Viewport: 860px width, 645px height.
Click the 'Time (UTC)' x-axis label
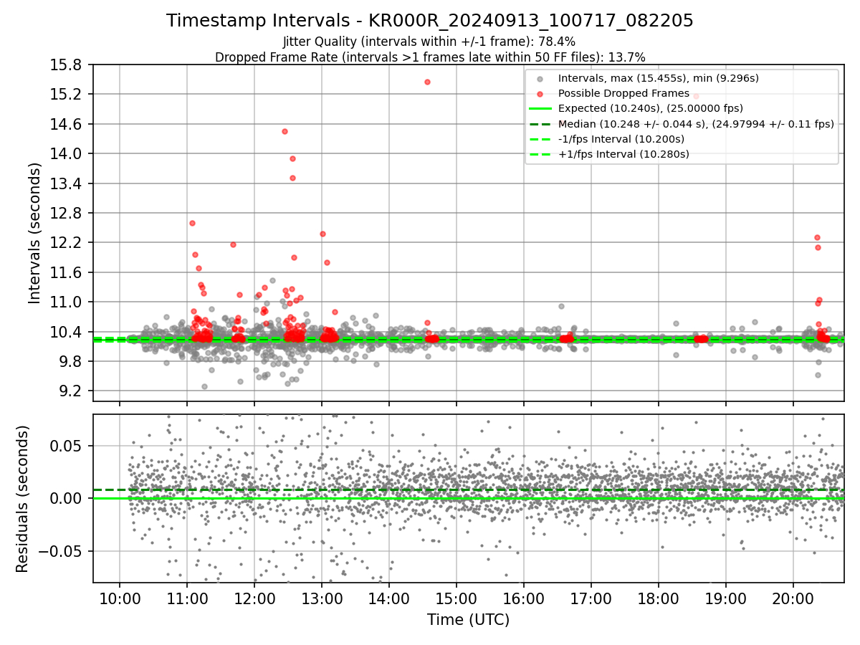[x=469, y=620]
